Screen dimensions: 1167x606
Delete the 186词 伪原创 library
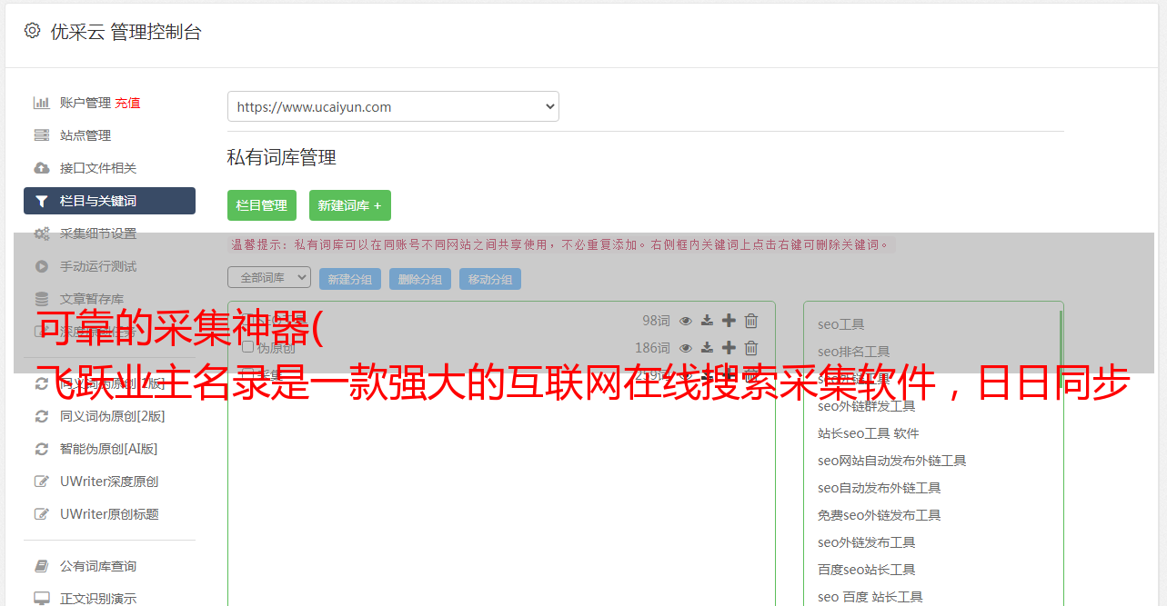751,348
